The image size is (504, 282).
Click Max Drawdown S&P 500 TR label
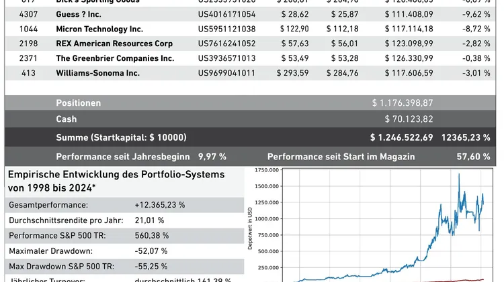(61, 267)
